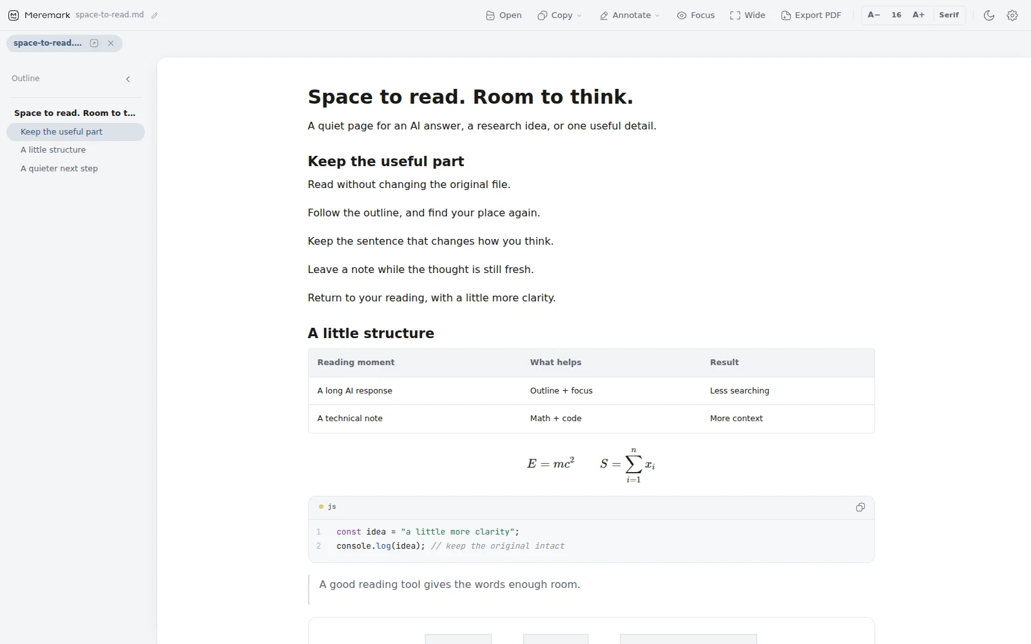Pop out the space-to-read tab in new window
This screenshot has height=644, width=1031.
94,43
